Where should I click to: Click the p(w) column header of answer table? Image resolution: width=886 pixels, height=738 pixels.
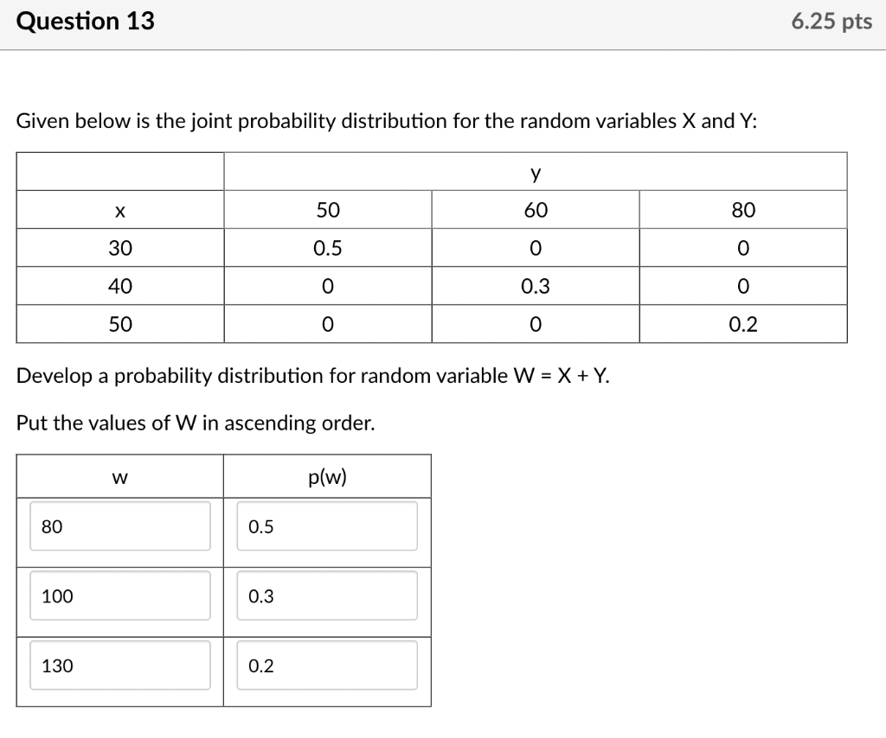[327, 475]
